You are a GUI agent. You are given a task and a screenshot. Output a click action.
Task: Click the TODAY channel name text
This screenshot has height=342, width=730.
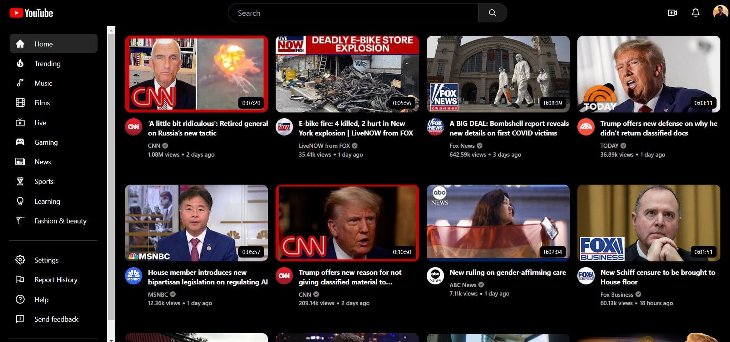[x=609, y=145]
